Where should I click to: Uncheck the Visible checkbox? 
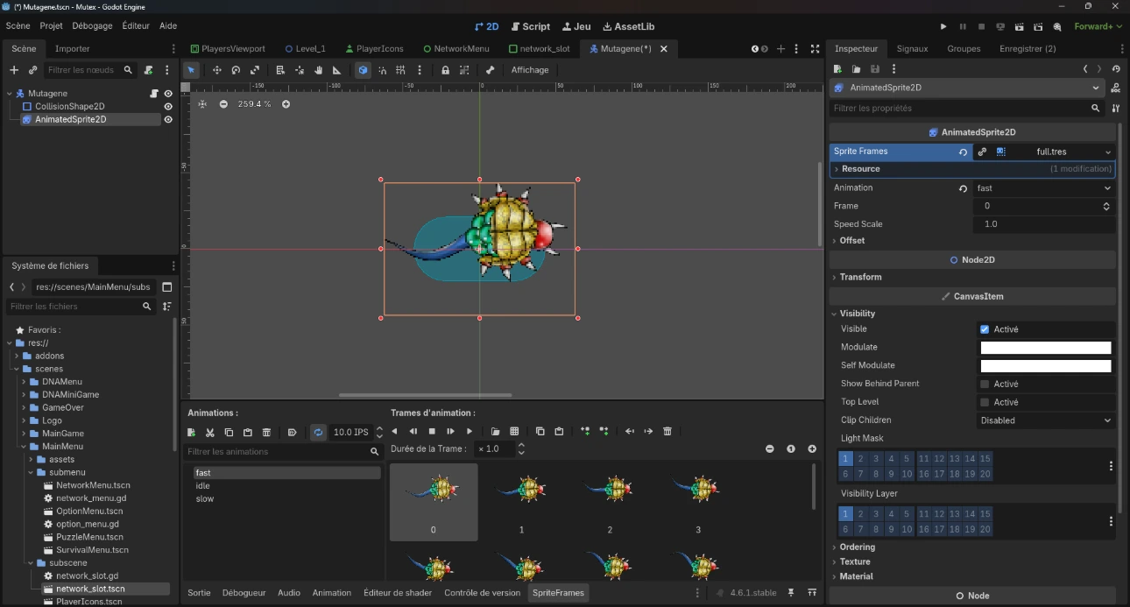click(985, 329)
